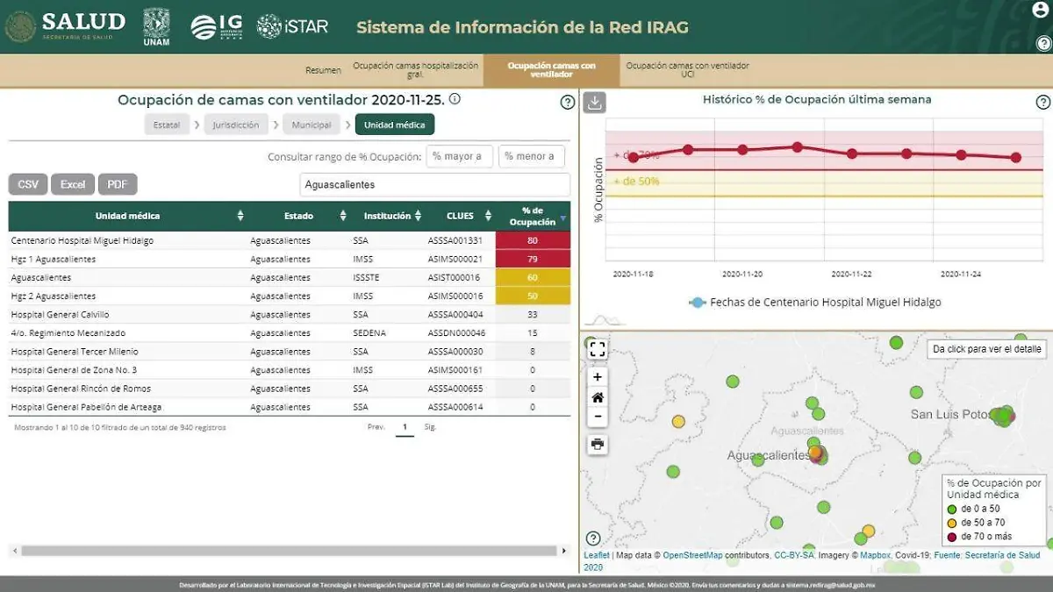Select the Estatal level button
Image resolution: width=1053 pixels, height=592 pixels.
tap(166, 125)
